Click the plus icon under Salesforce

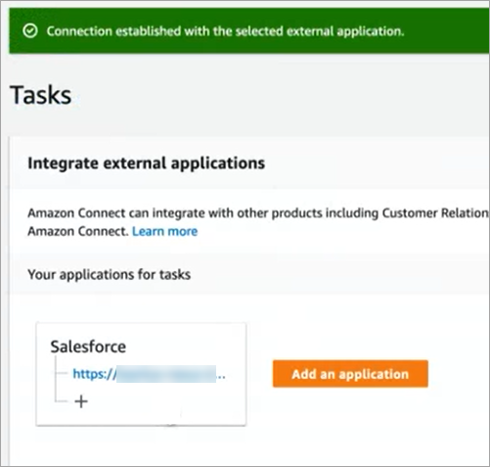tap(81, 401)
